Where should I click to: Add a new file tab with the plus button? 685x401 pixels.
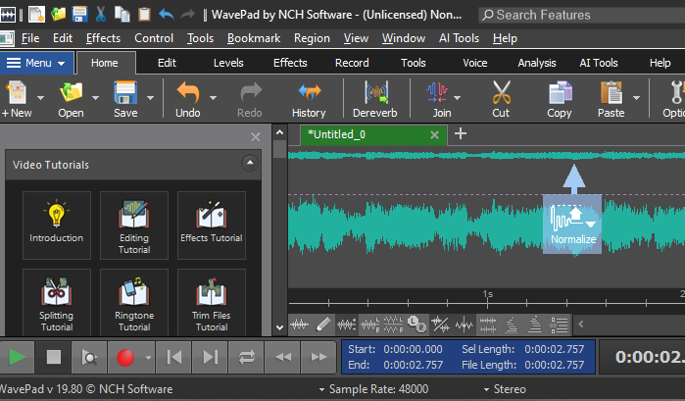tap(461, 134)
